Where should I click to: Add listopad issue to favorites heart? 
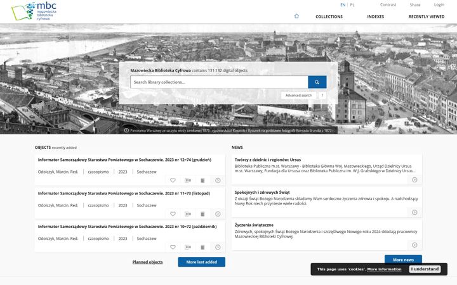pyautogui.click(x=173, y=214)
